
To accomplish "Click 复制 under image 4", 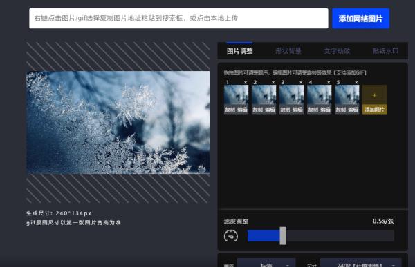I will pyautogui.click(x=313, y=109).
